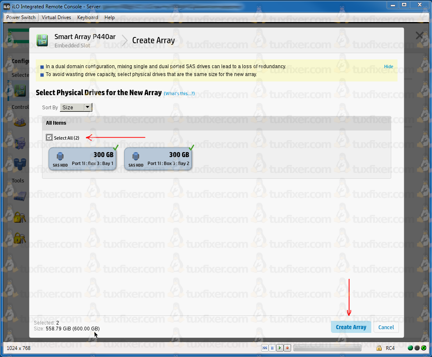This screenshot has height=357, width=432.
Task: Open the Virtual Drives menu
Action: pyautogui.click(x=56, y=17)
